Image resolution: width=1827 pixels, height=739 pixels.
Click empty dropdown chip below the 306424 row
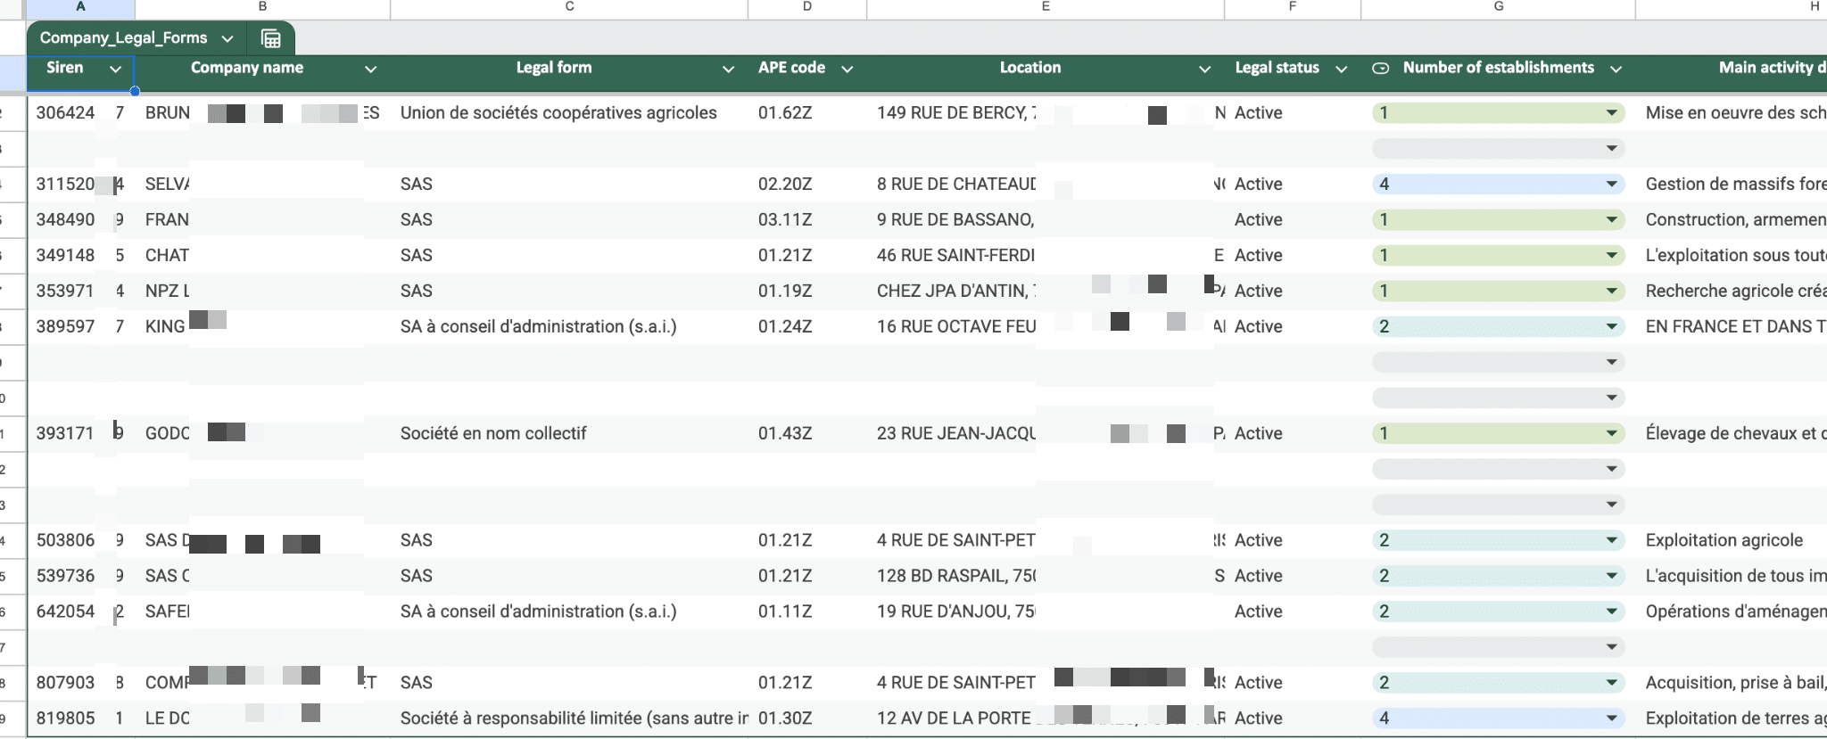(x=1497, y=149)
